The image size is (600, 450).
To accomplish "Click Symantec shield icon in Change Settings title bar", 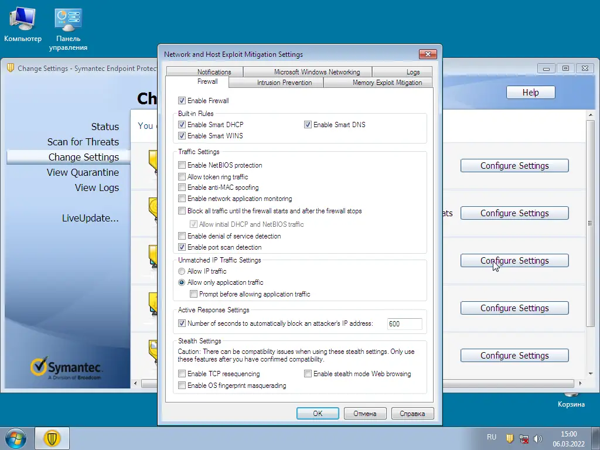I will point(11,68).
